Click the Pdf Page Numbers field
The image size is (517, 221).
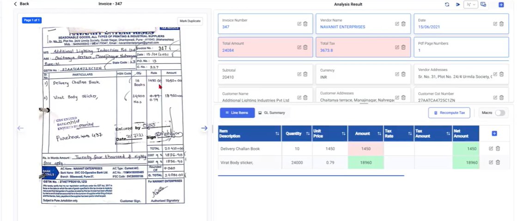[461, 47]
